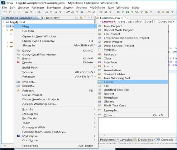This screenshot has height=150, width=177.
Task: Click the New wizard toolbar icon
Action: point(5,12)
